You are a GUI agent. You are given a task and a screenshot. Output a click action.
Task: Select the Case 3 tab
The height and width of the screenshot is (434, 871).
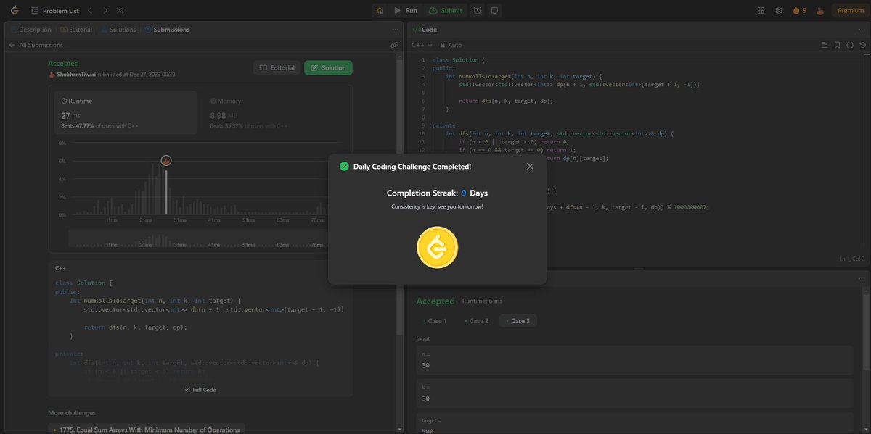[518, 321]
